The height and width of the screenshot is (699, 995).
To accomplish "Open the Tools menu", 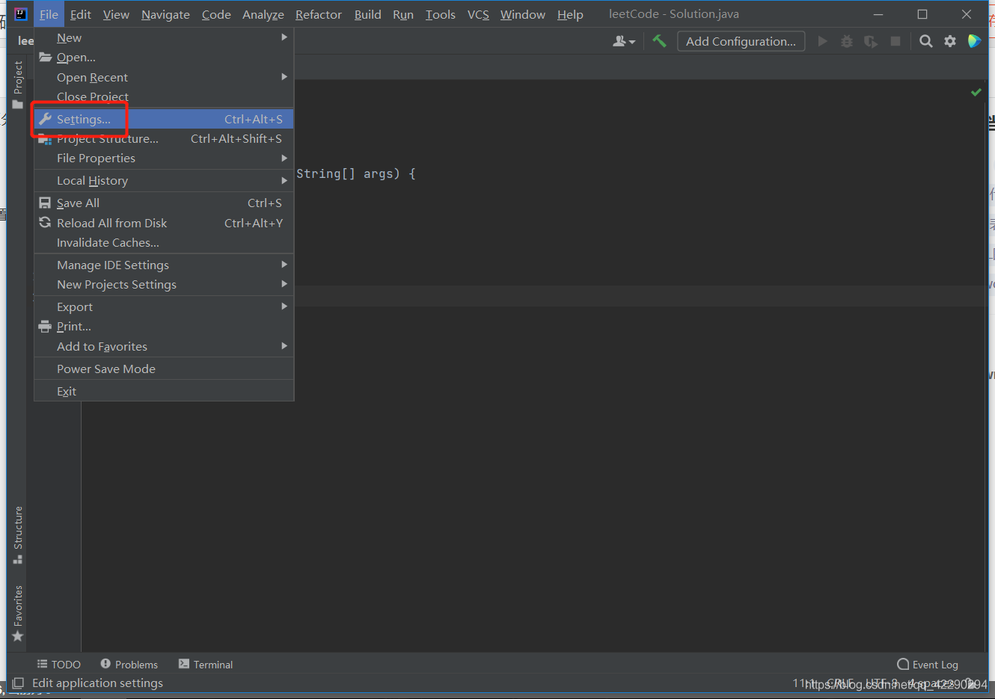I will click(x=441, y=14).
